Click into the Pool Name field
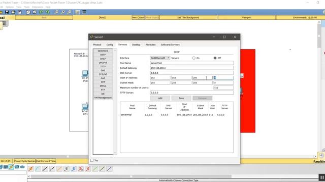The height and width of the screenshot is (182, 325). (192, 63)
